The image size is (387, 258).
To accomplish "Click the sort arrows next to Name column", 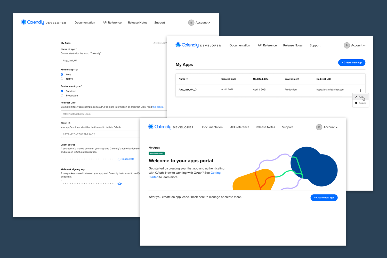I will (x=187, y=79).
